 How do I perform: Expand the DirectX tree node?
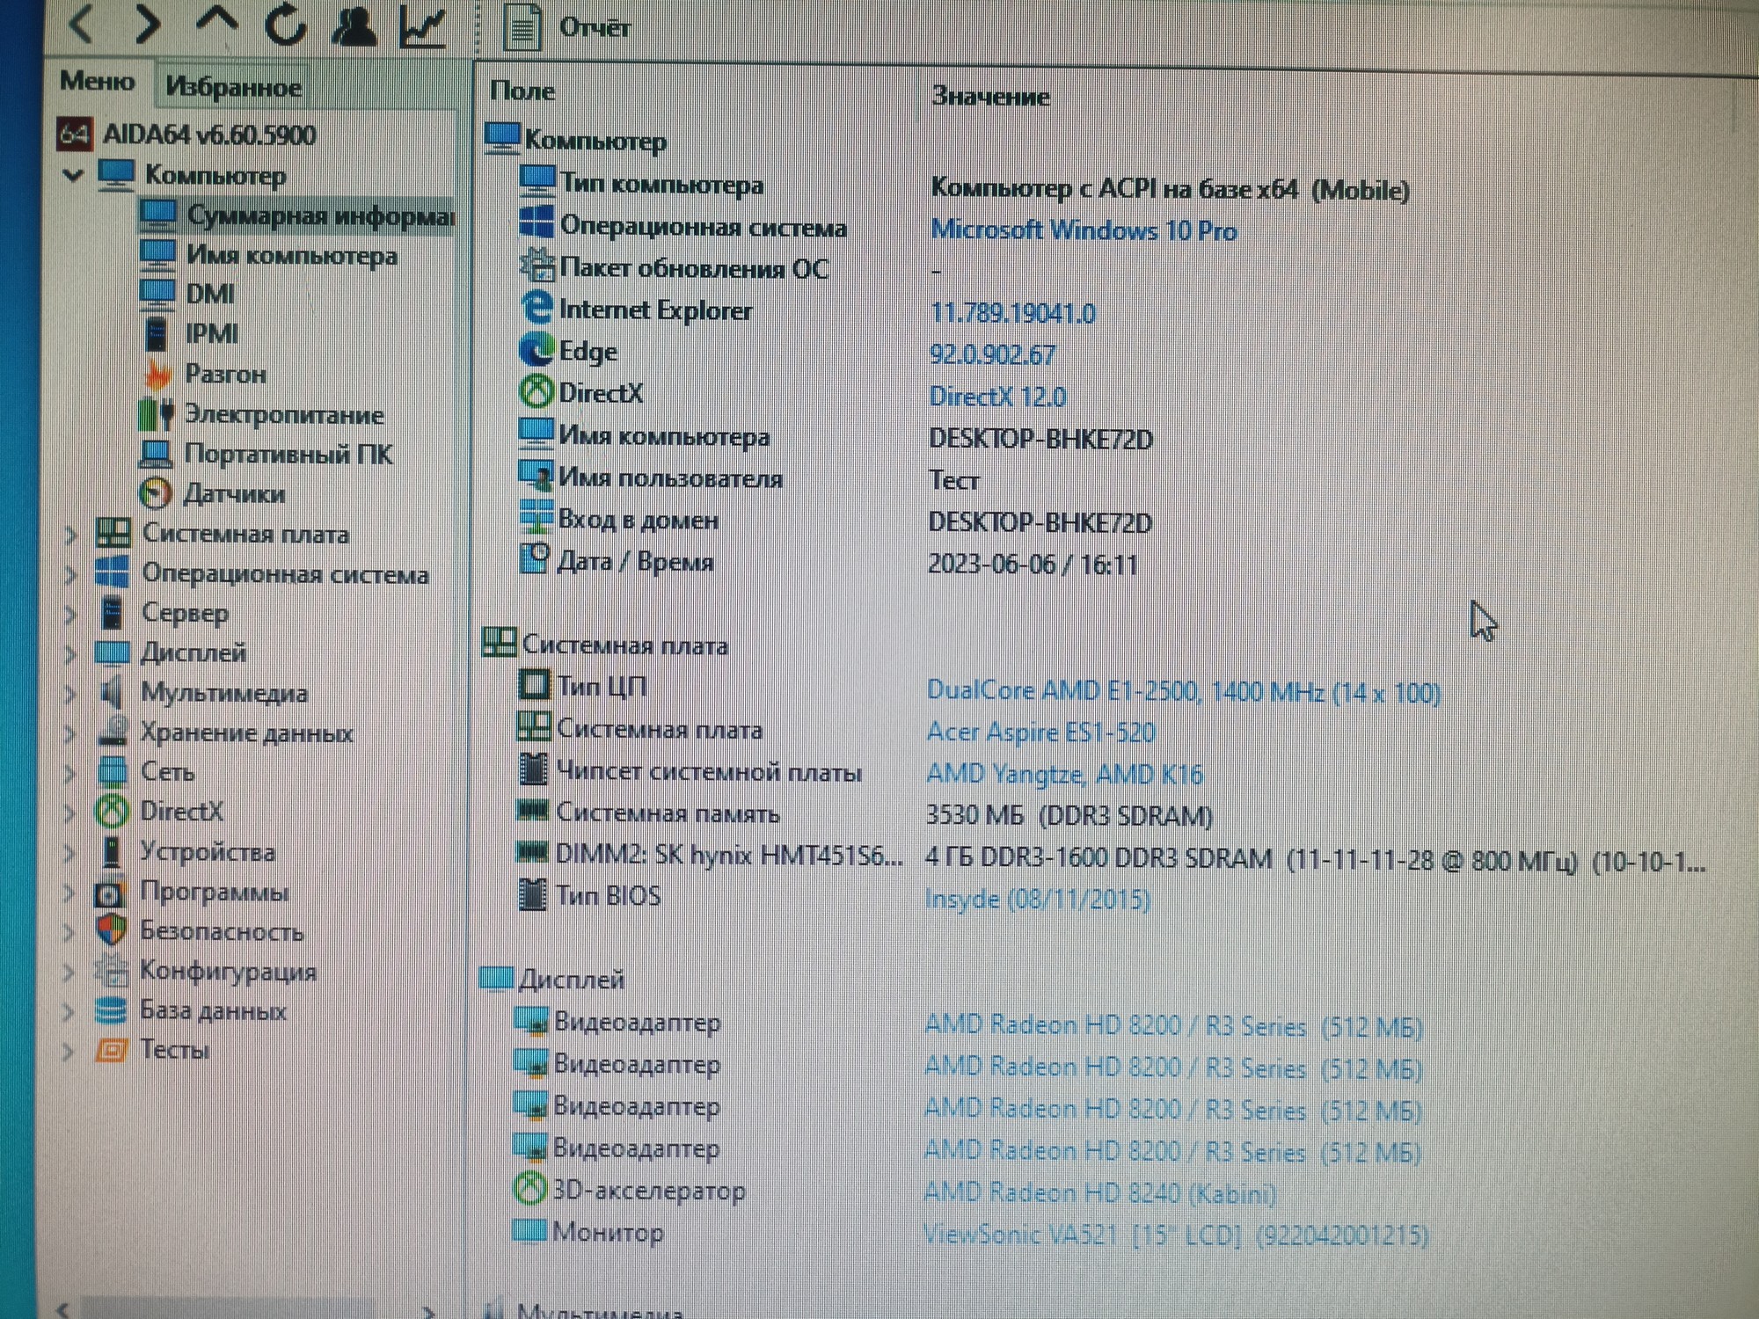tap(69, 812)
